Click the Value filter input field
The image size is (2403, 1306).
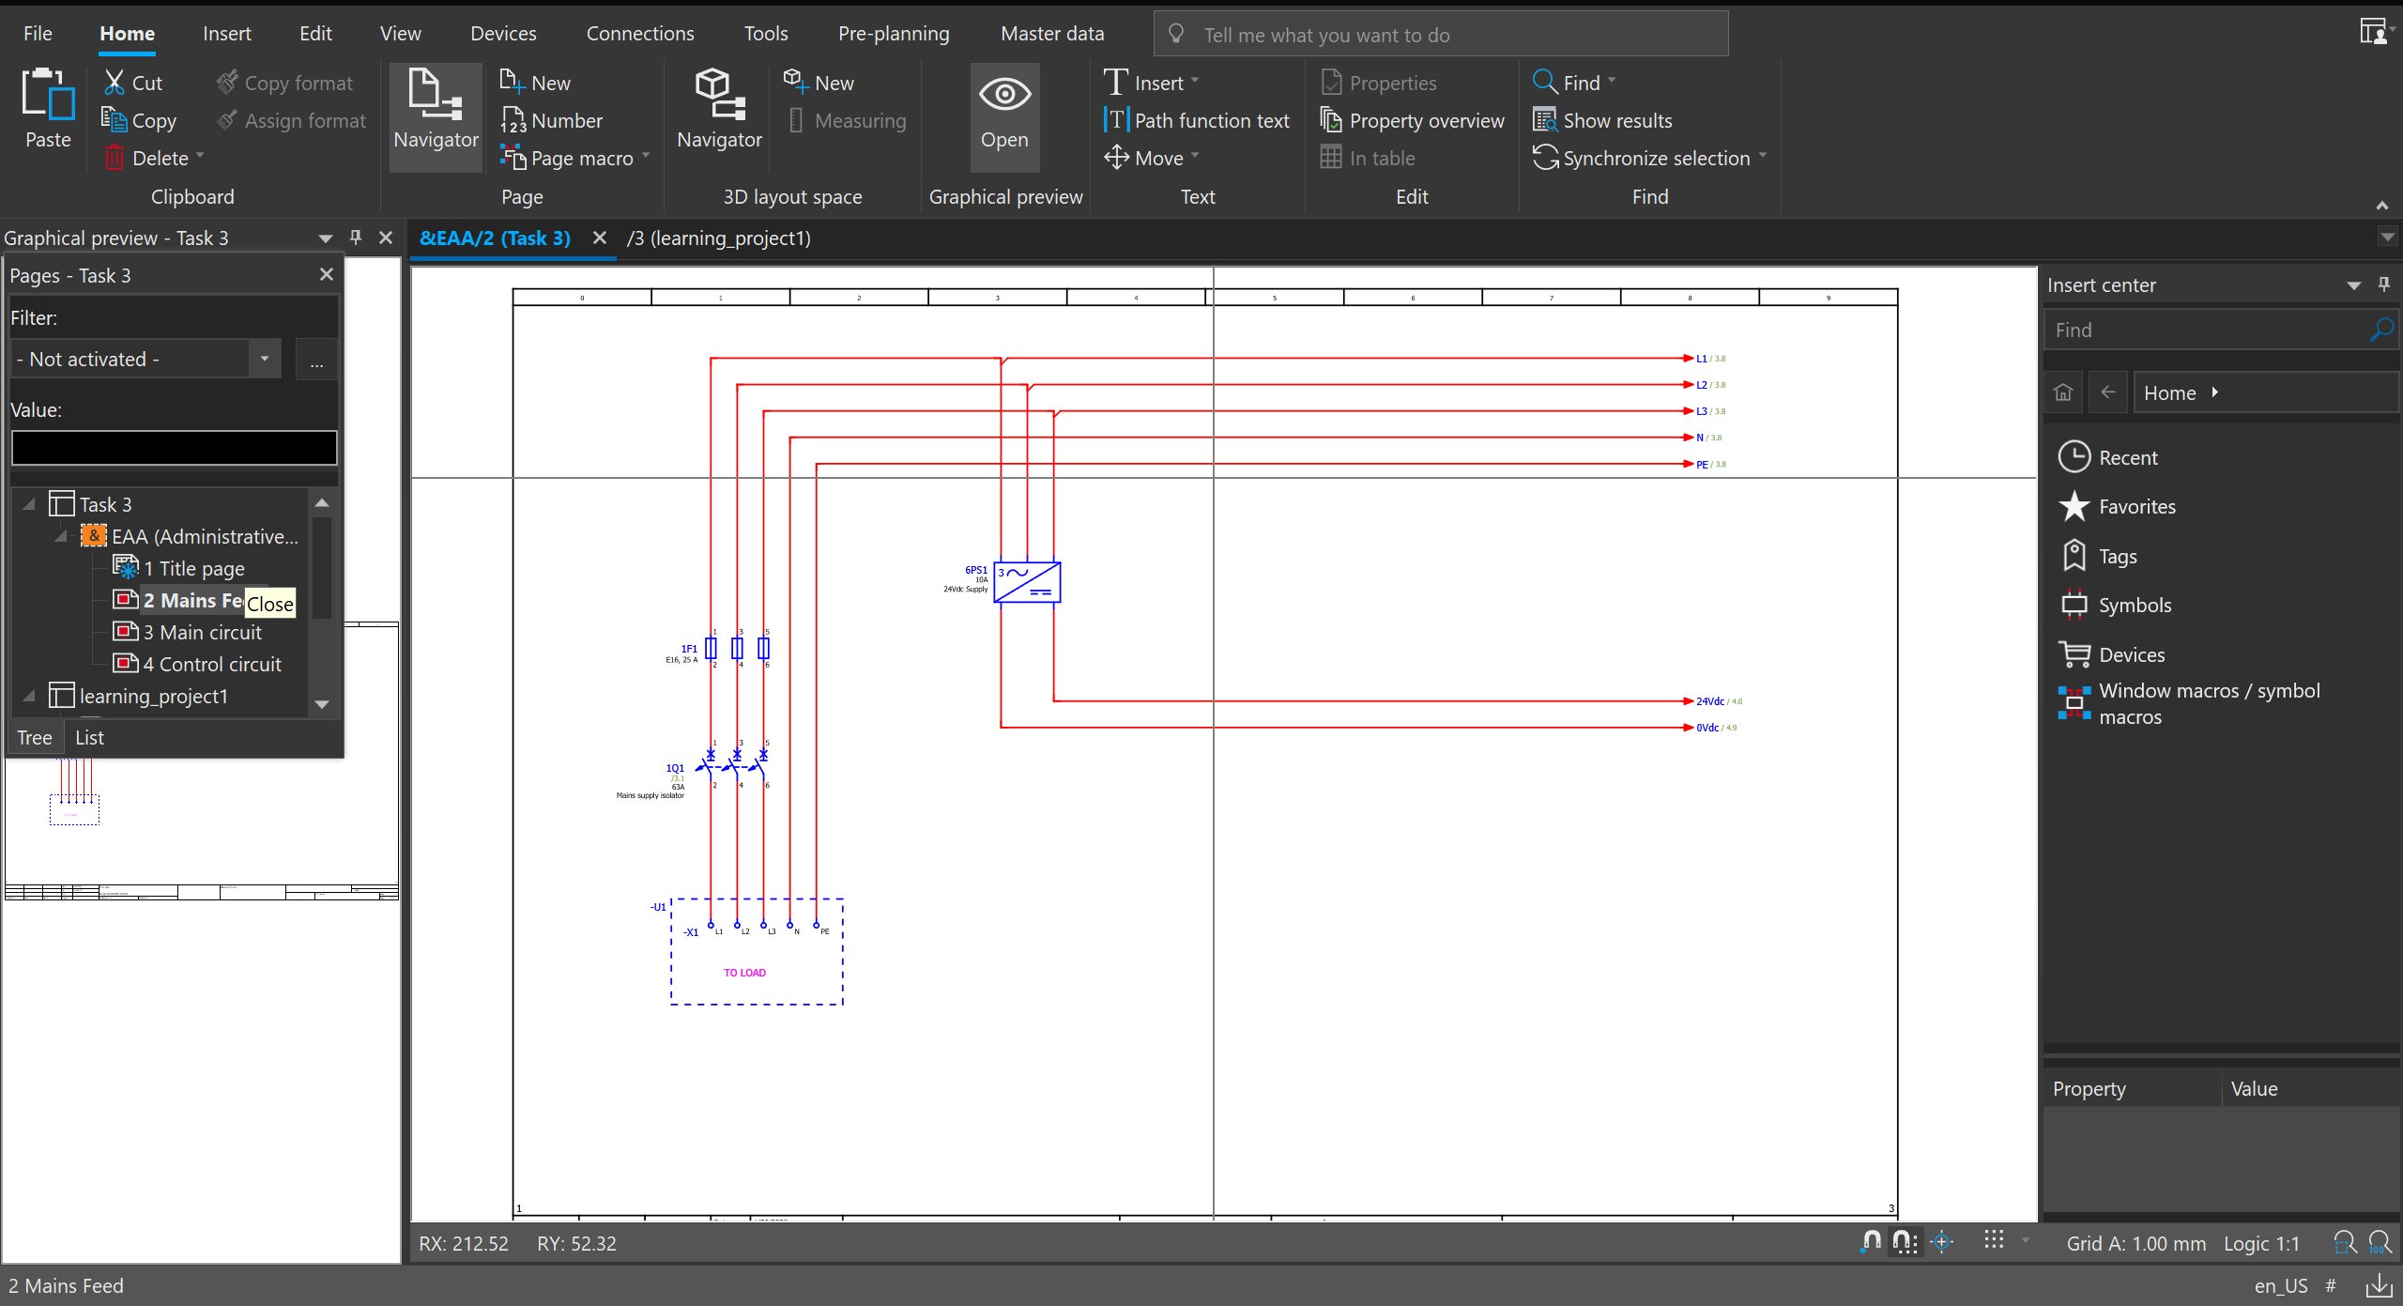point(174,448)
